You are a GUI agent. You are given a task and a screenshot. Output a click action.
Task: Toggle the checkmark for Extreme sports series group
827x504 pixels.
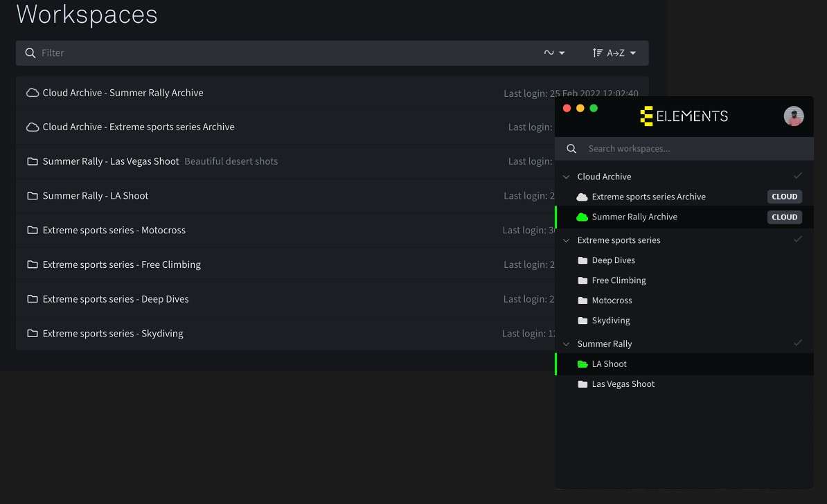tap(797, 240)
